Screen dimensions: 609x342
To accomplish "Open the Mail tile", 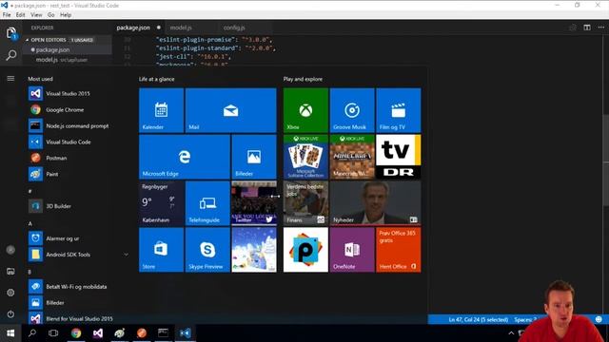I will point(230,110).
